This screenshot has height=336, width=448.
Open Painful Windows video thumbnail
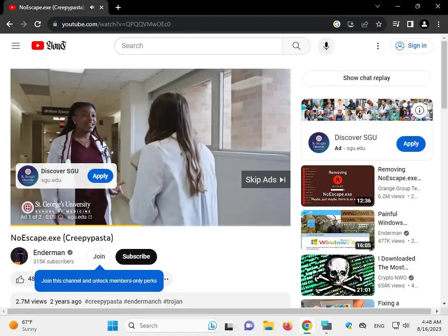[337, 230]
